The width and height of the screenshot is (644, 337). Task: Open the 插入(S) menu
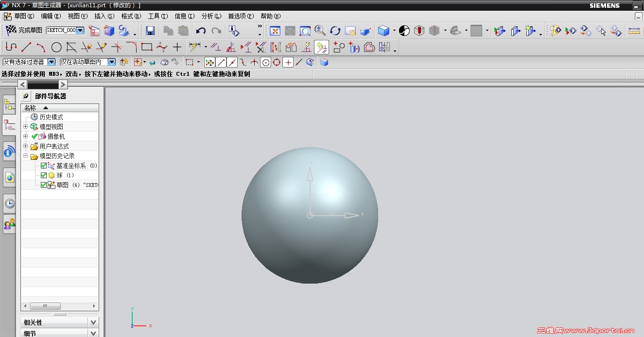(104, 16)
